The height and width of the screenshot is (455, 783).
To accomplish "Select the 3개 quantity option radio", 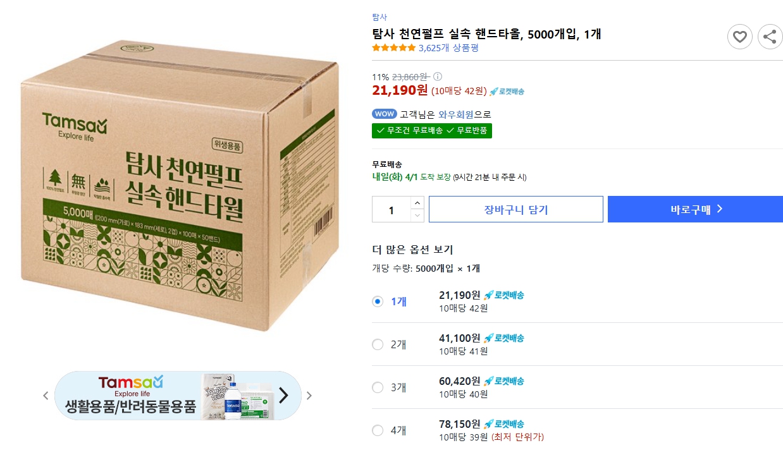I will (378, 387).
